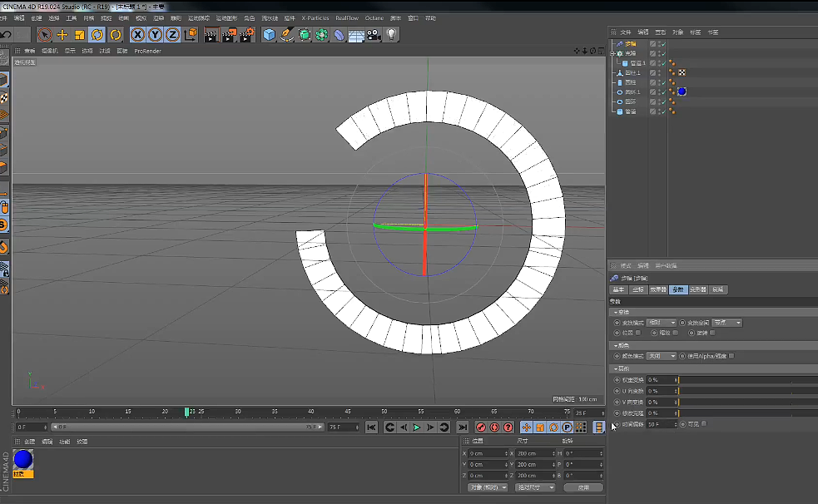Select the Rotate tool
Image resolution: width=818 pixels, height=504 pixels.
(x=96, y=35)
